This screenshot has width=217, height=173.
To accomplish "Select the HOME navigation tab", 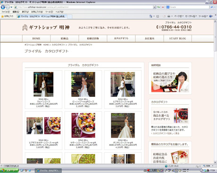I will 36,39.
